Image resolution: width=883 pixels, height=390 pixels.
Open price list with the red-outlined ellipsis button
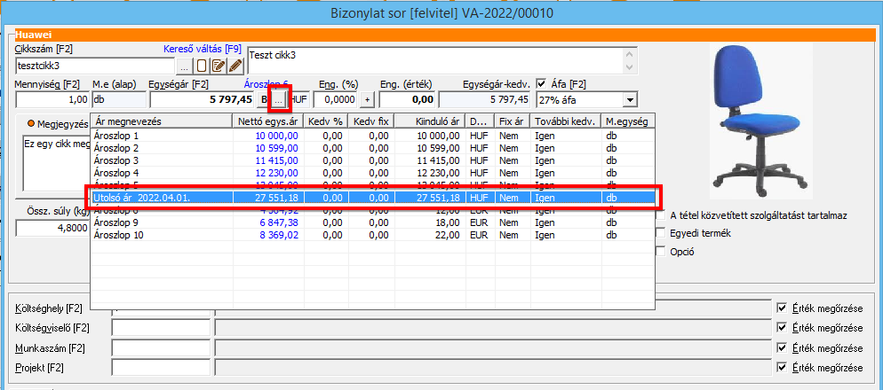pyautogui.click(x=279, y=99)
